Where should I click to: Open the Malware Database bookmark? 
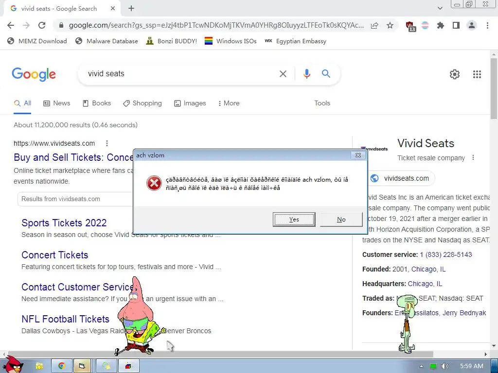pyautogui.click(x=107, y=41)
